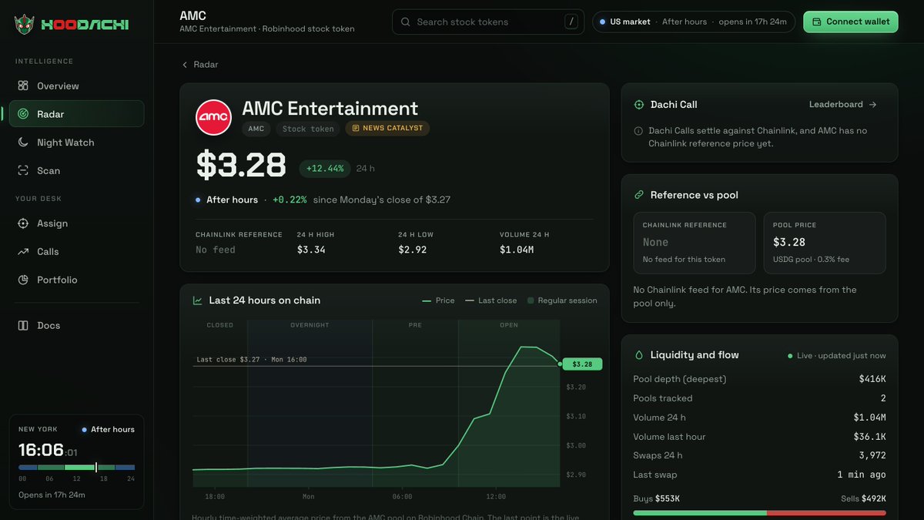Viewport: 924px width, 520px height.
Task: Click the Last close $3.27 chart label
Action: coord(251,359)
